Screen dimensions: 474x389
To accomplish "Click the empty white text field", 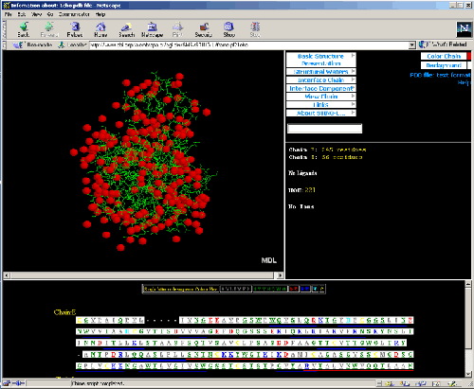I will click(x=324, y=129).
